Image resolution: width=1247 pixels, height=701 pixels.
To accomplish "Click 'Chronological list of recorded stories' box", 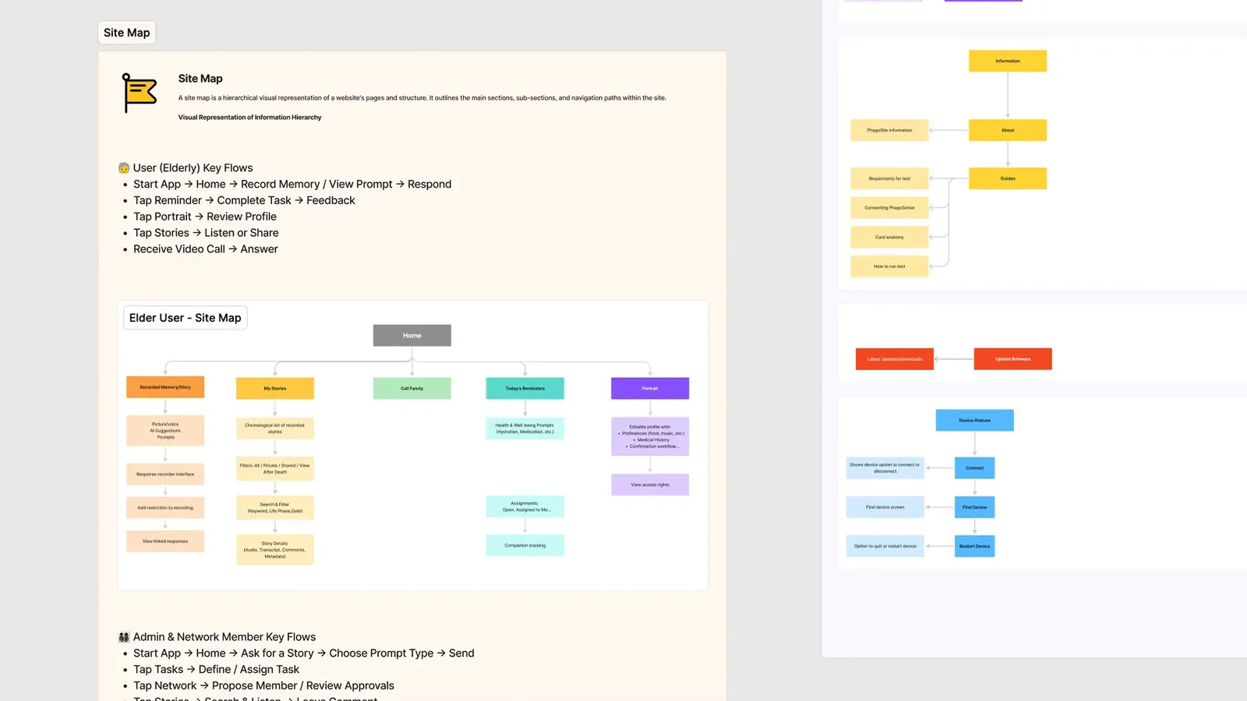I will pos(275,428).
